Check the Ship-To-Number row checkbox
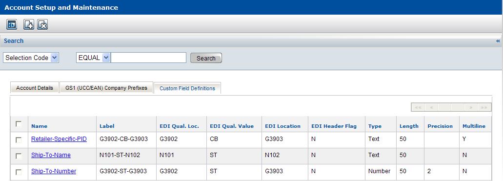Image resolution: width=503 pixels, height=181 pixels. [19, 172]
